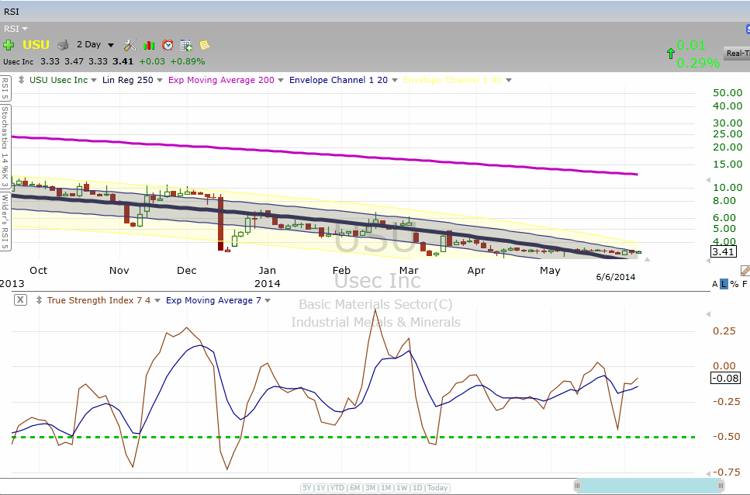Click the triangle marker below last candle
The image size is (750, 495).
tap(647, 259)
